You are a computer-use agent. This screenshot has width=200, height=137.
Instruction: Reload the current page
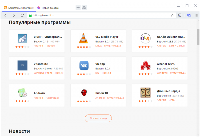[x=22, y=15]
